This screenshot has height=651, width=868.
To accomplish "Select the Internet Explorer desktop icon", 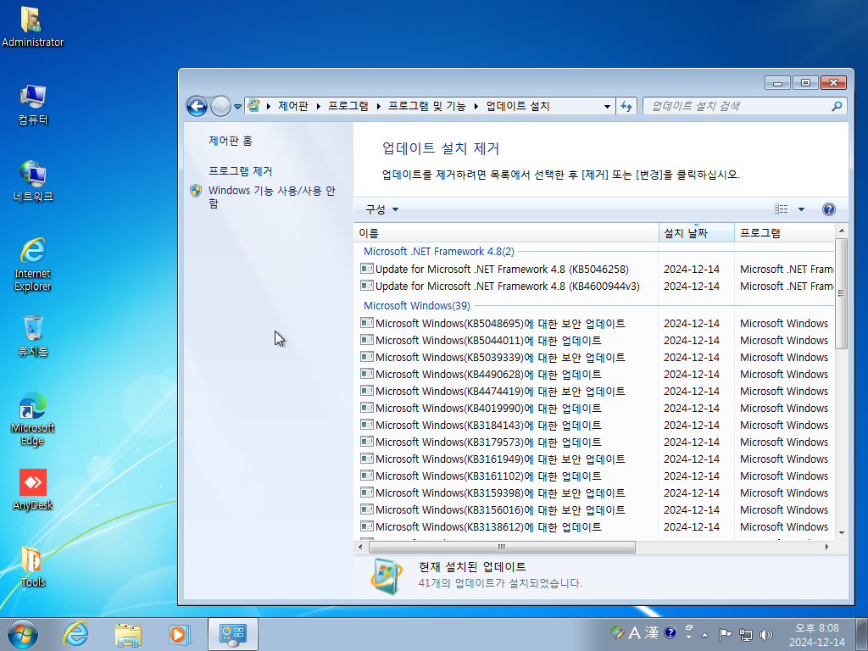I will point(33,264).
